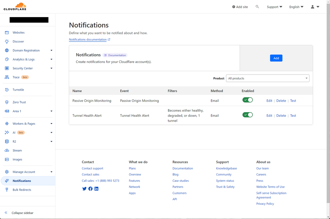
Task: Open the Notifications documentation link
Action: (88, 40)
